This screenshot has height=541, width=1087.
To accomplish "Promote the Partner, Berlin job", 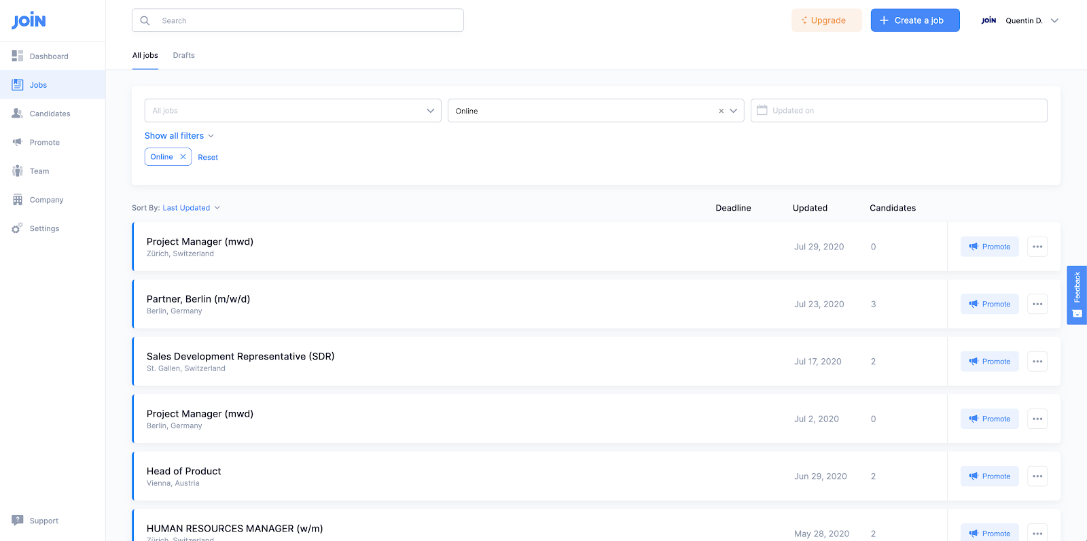I will (990, 304).
